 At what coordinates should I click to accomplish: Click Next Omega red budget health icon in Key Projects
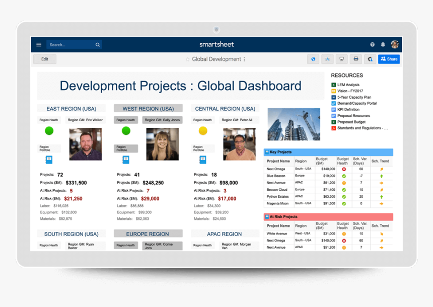tap(344, 169)
